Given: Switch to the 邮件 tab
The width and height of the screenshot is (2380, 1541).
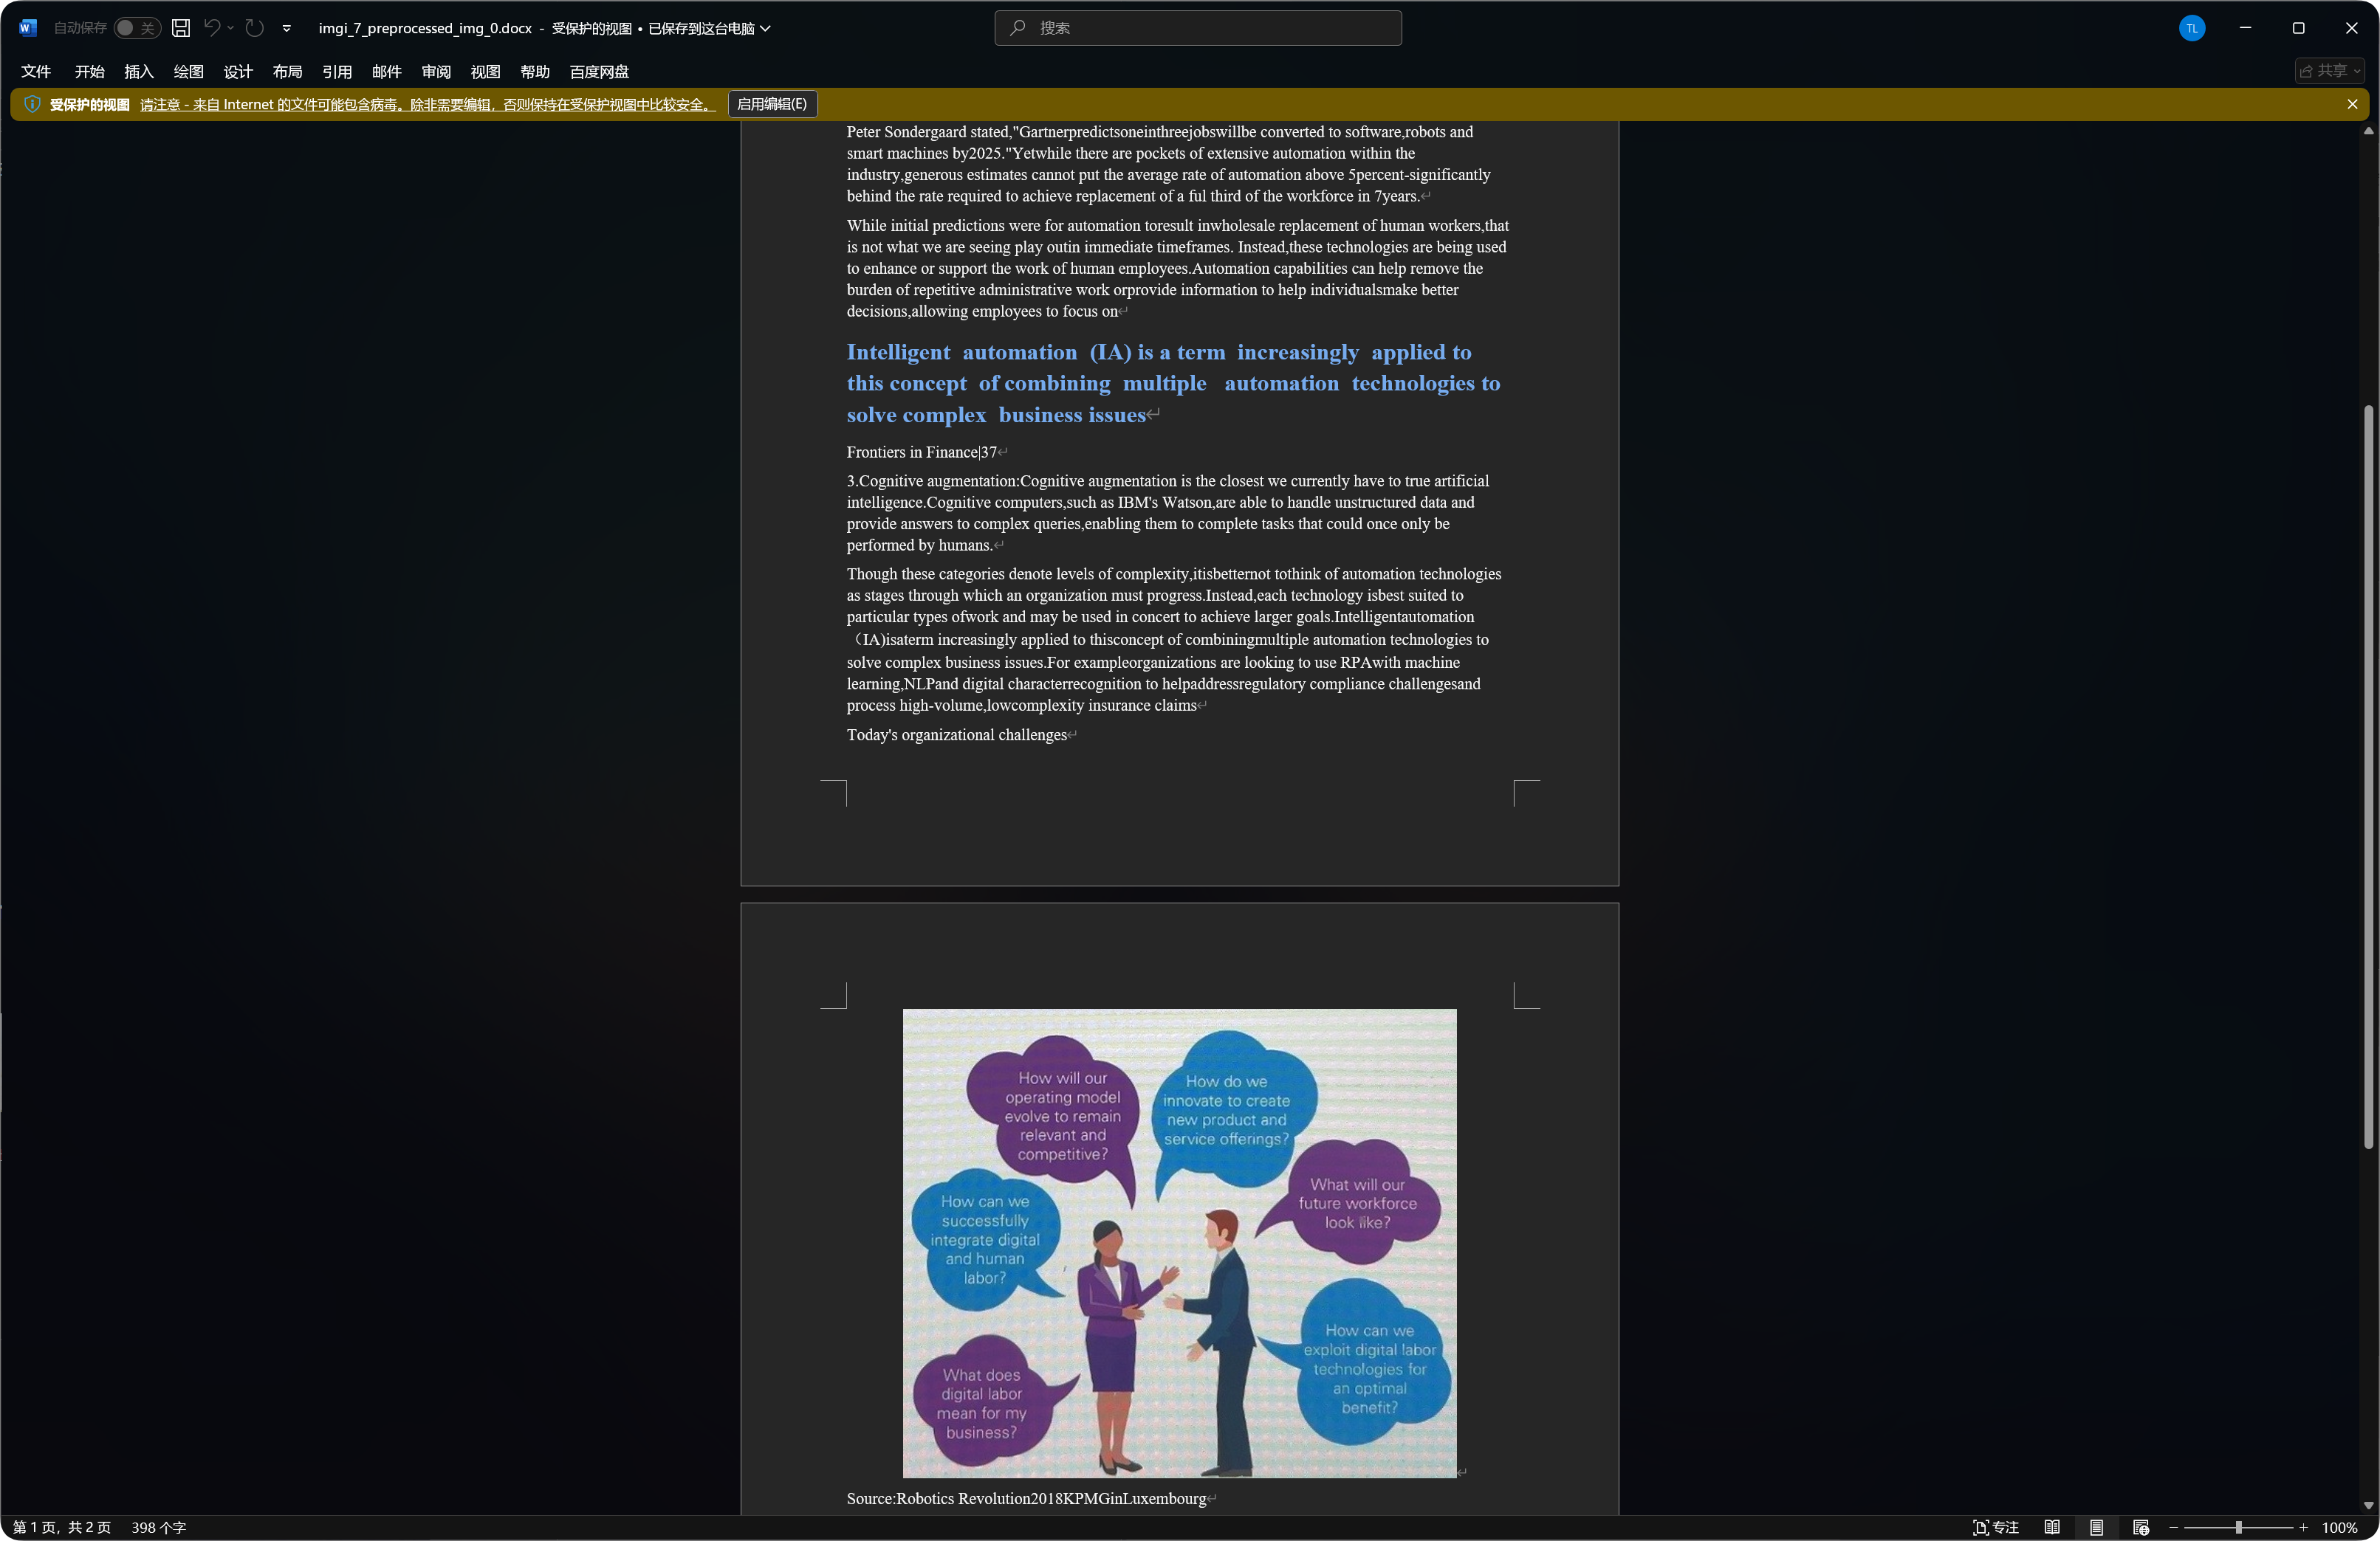Looking at the screenshot, I should [x=386, y=71].
